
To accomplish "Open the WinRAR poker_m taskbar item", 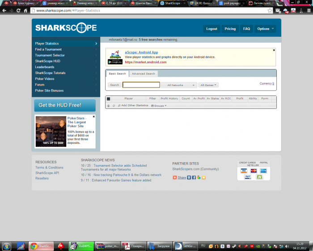I will coord(107,246).
